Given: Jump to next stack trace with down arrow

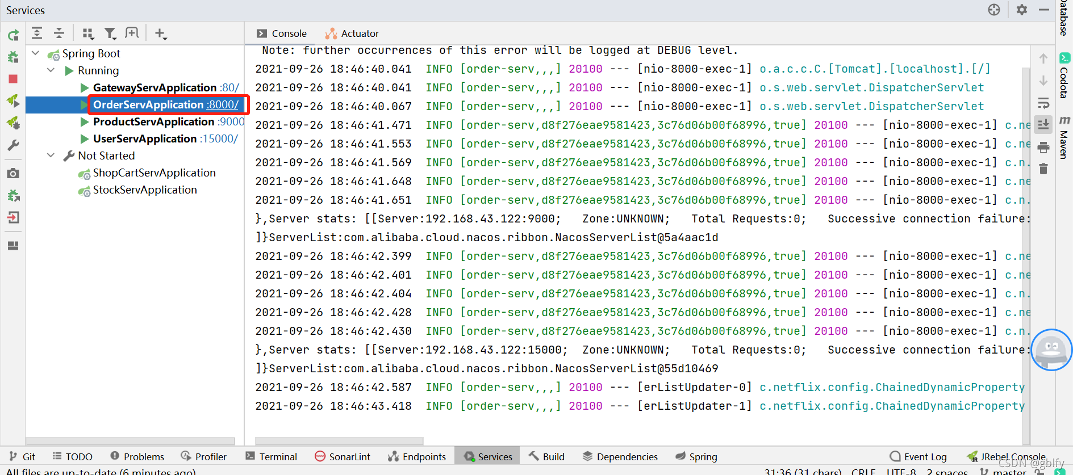Looking at the screenshot, I should click(x=1043, y=81).
